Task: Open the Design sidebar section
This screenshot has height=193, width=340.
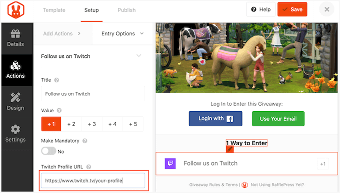Action: click(15, 102)
